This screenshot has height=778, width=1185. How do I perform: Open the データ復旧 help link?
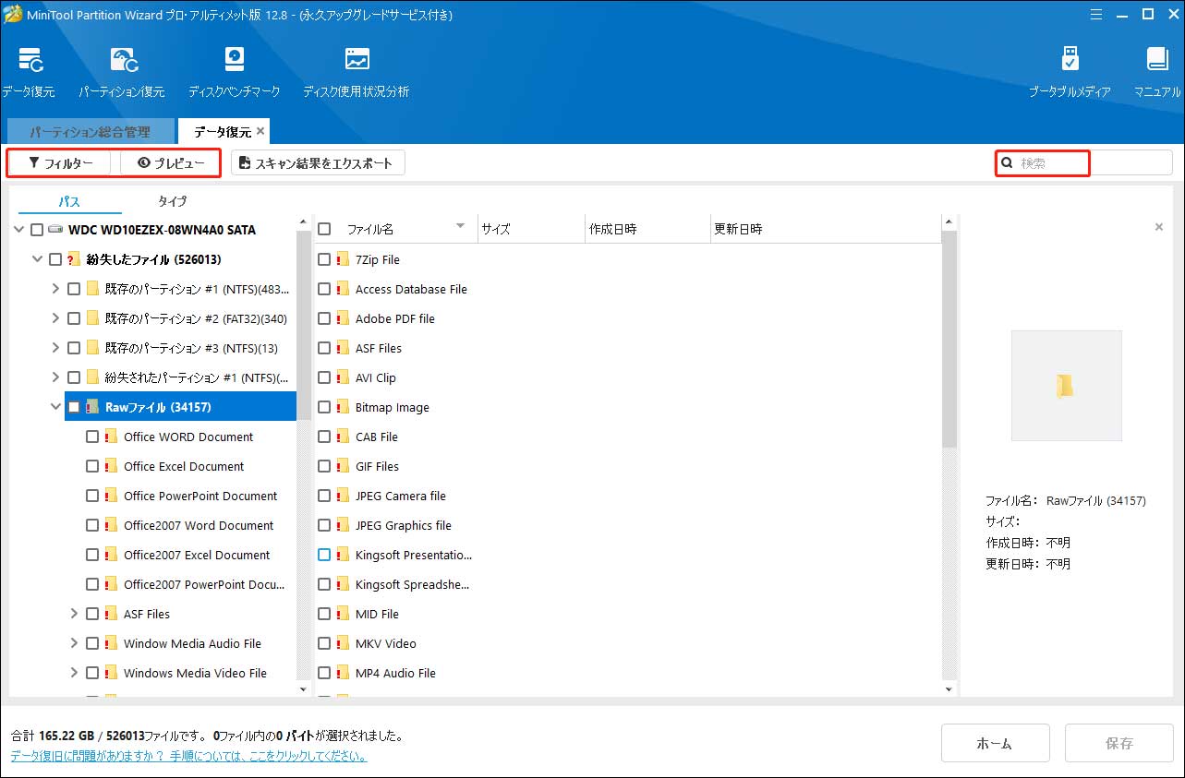pos(188,756)
